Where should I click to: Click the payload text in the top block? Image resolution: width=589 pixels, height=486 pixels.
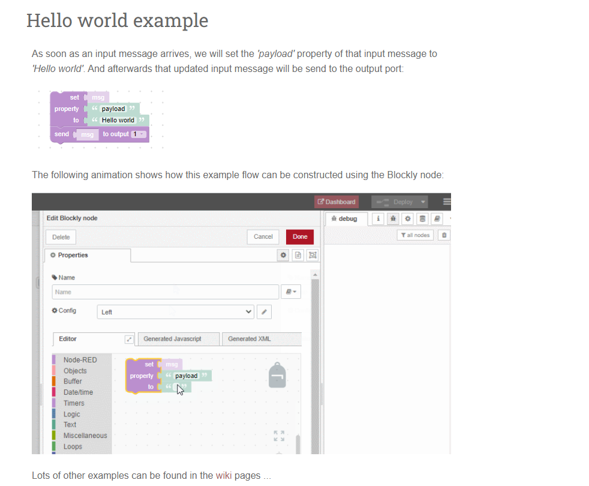pyautogui.click(x=113, y=109)
